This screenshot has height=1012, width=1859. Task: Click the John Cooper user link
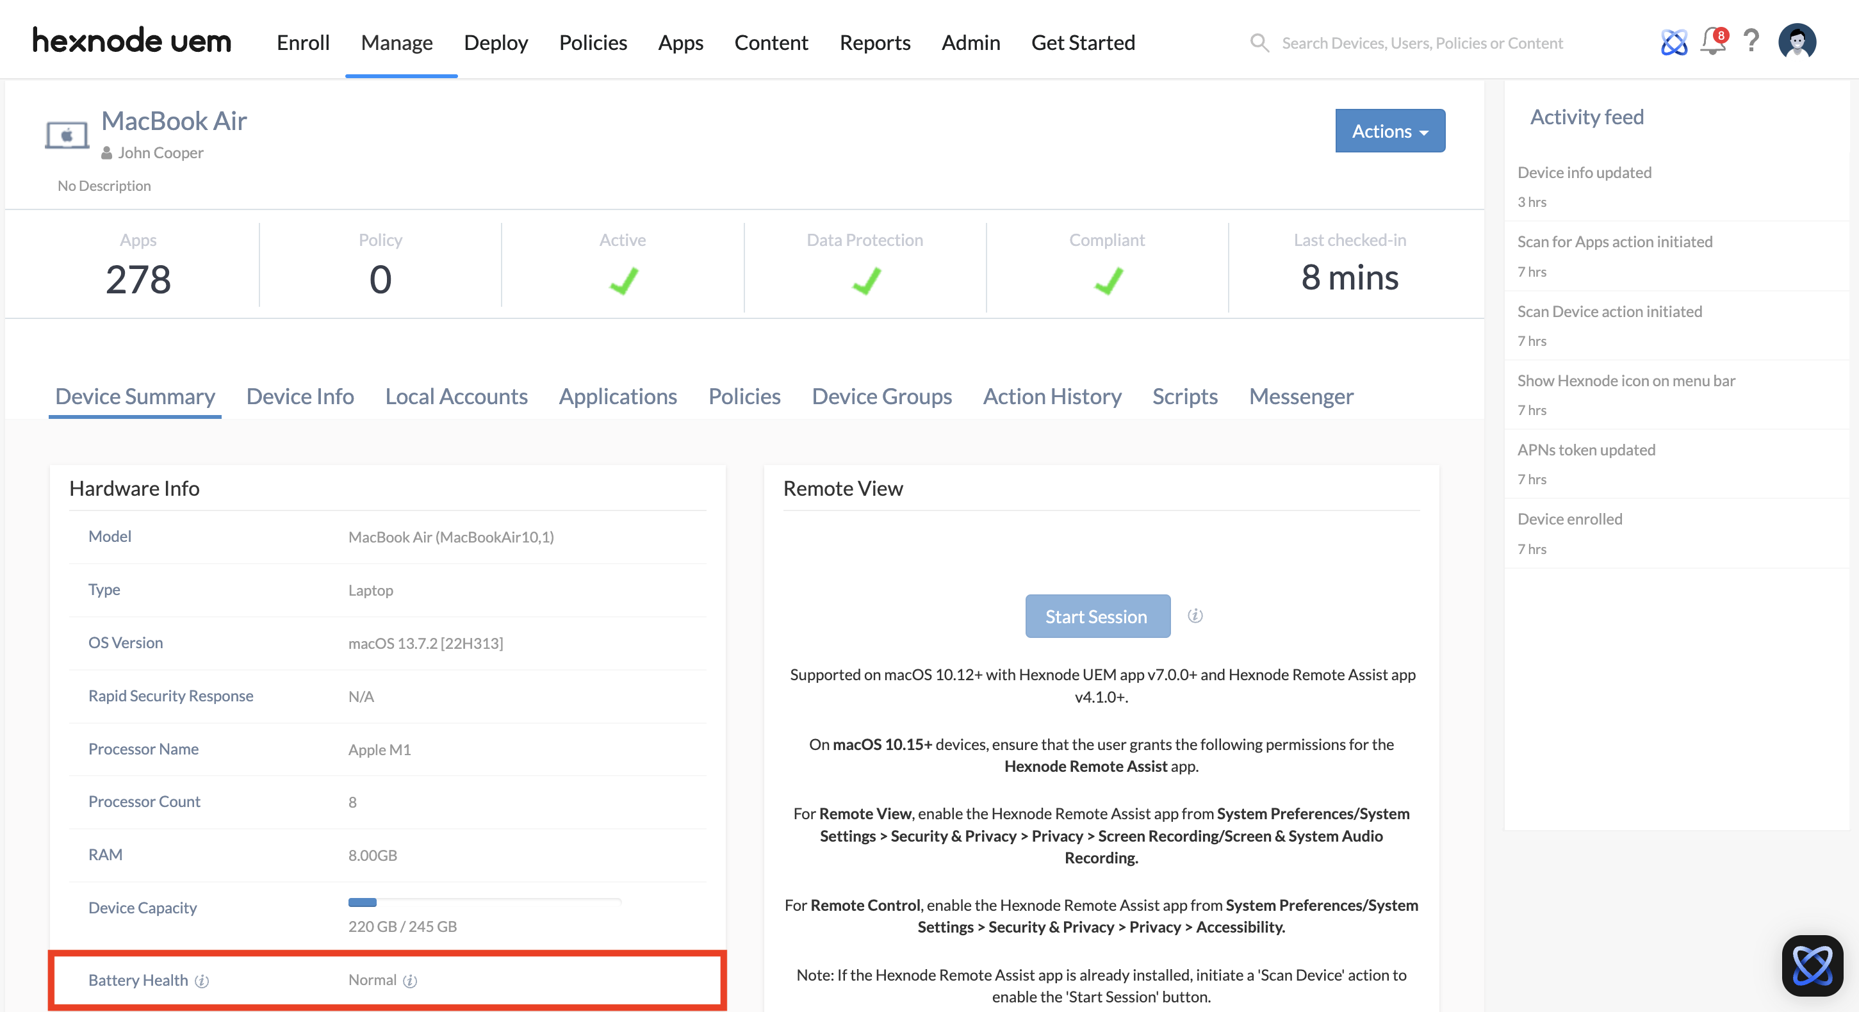tap(160, 153)
